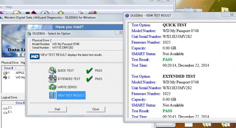The image size is (236, 128).
Task: Open the Help menu
Action: pyautogui.click(x=9, y=7)
